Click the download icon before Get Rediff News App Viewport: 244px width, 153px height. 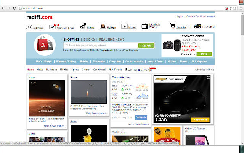[x=126, y=70]
